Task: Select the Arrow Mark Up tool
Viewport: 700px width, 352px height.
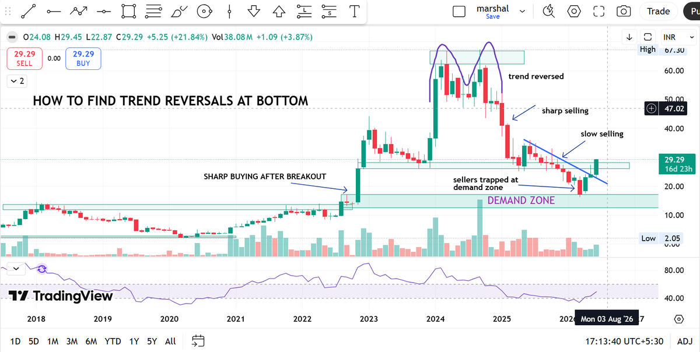Action: click(x=279, y=11)
